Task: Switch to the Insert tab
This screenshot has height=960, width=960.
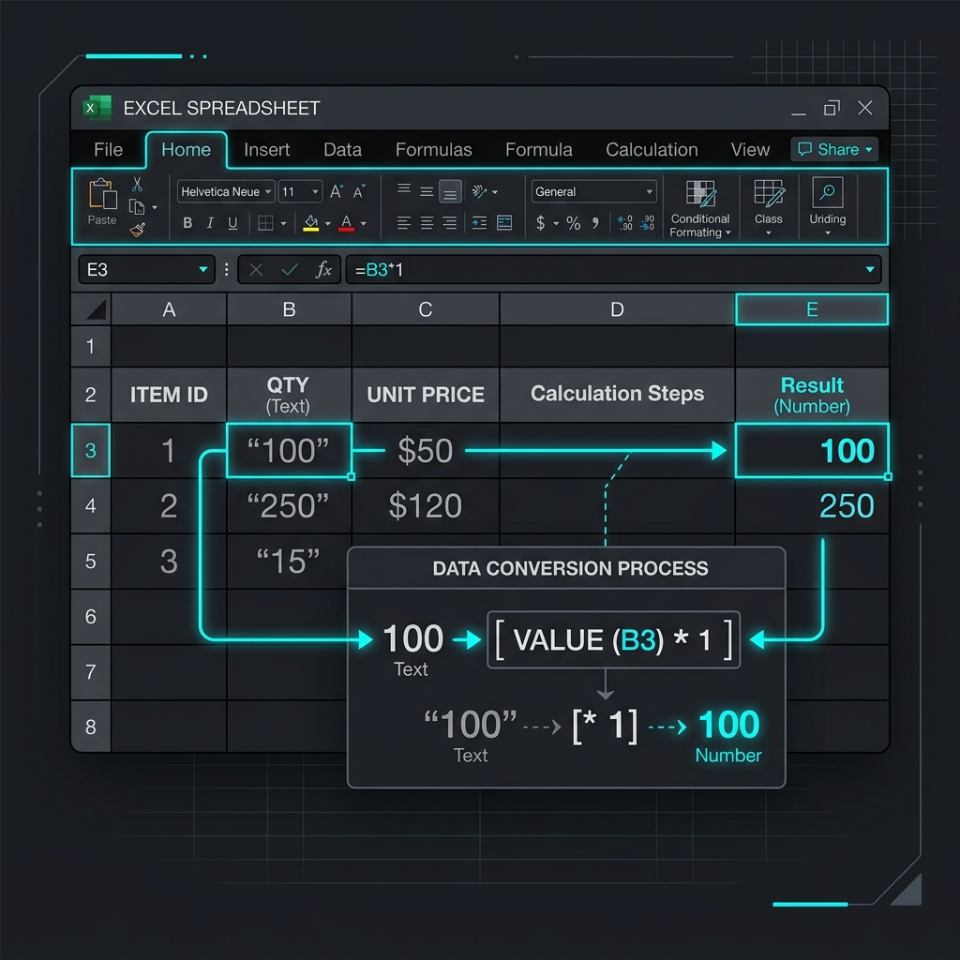Action: pos(266,149)
